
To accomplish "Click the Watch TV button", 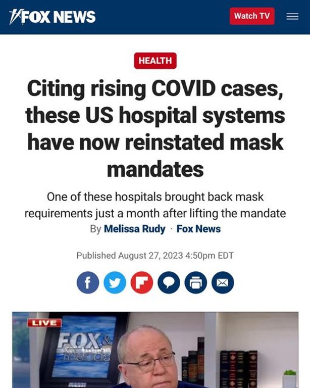I will pyautogui.click(x=252, y=16).
